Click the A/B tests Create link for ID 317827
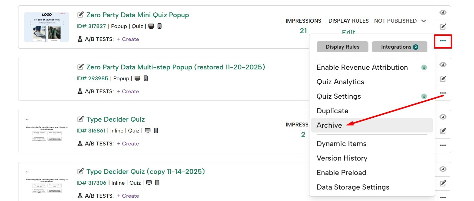 click(128, 39)
